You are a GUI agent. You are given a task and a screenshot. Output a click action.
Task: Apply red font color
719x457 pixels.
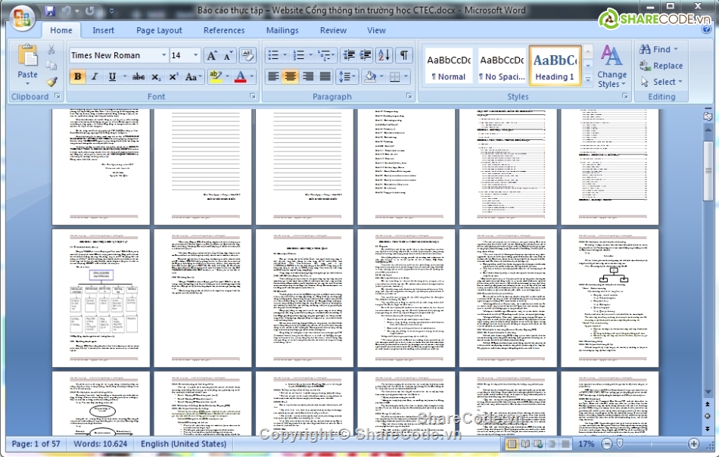coord(240,76)
